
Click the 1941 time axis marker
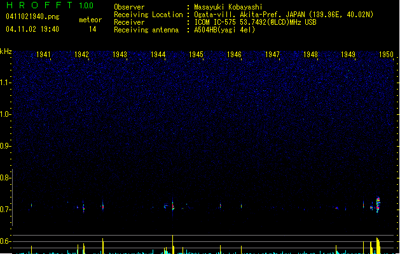tap(43, 55)
